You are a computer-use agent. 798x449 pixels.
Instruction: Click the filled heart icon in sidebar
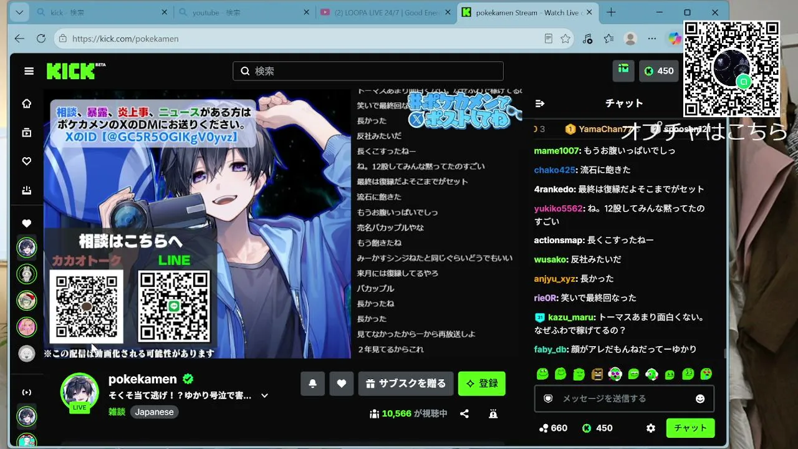(27, 223)
